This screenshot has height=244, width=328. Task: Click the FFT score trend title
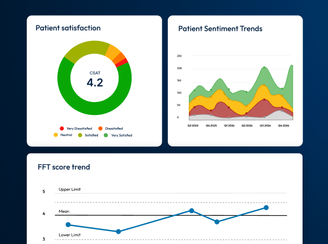click(x=63, y=167)
